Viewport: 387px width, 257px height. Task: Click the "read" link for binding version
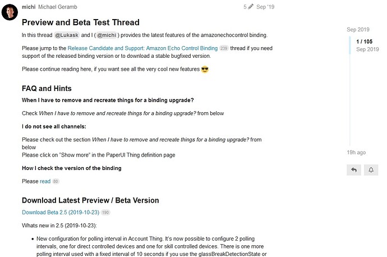(45, 181)
